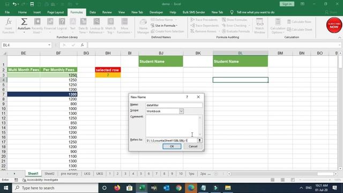Screen dimensions: 343x193
Task: Click the Subscribe Now button
Action: [x=334, y=25]
